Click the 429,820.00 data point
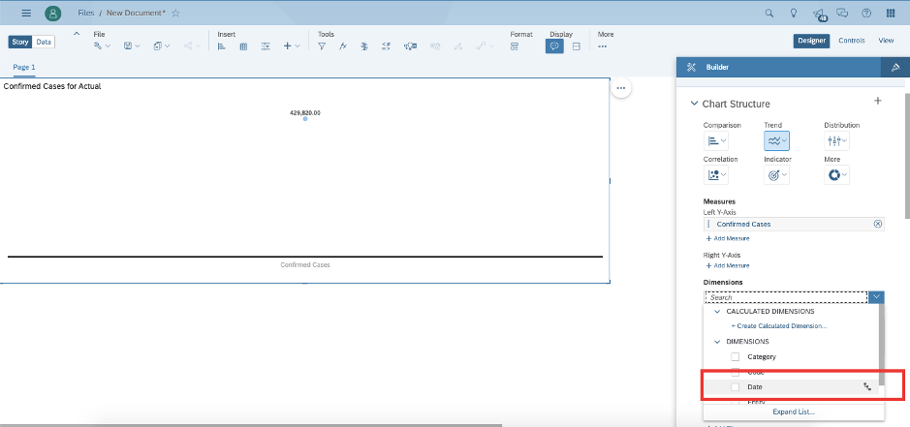Screen dimensions: 910x427 pos(304,118)
